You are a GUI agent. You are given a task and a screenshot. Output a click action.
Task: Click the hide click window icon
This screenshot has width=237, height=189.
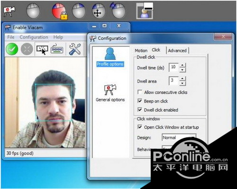pyautogui.click(x=145, y=11)
